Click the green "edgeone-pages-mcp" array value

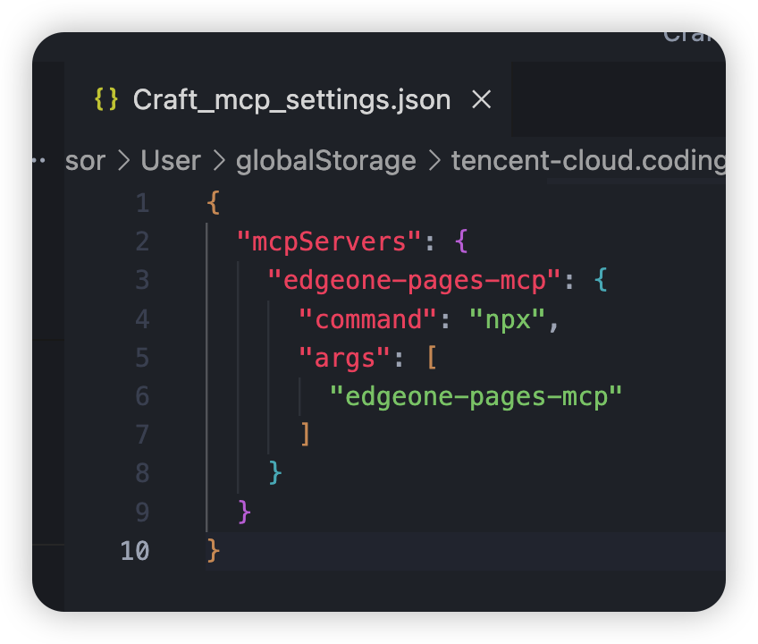475,396
